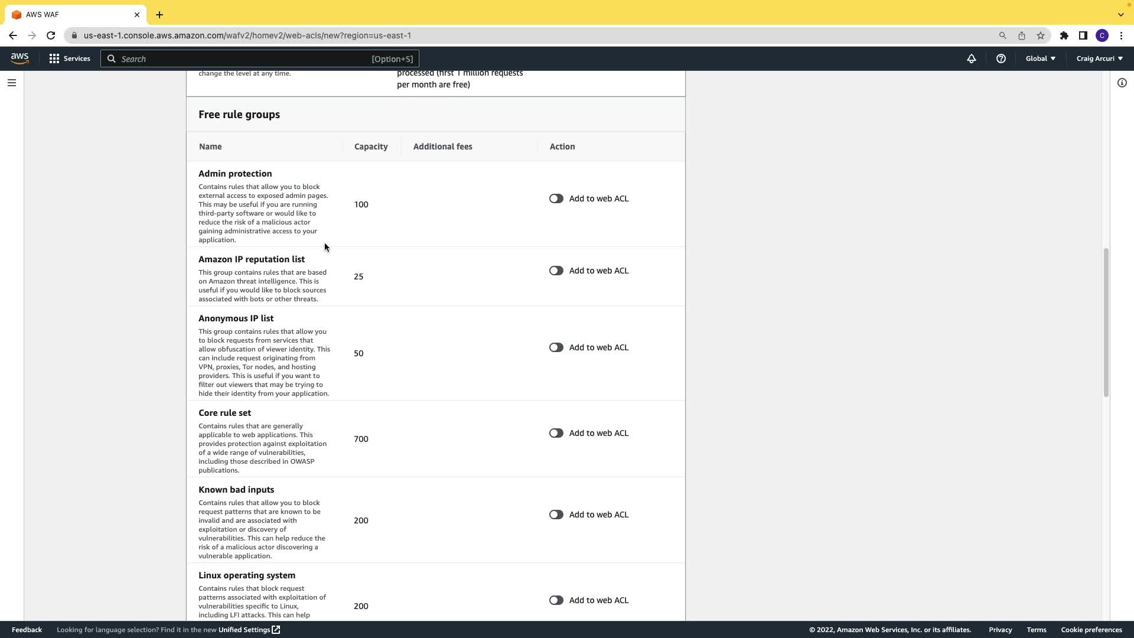Bookmark this page with star icon
1134x638 pixels.
click(1040, 35)
